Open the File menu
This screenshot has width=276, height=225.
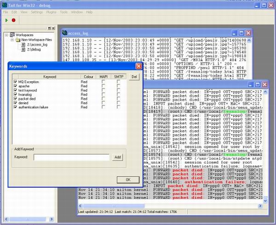pyautogui.click(x=6, y=12)
